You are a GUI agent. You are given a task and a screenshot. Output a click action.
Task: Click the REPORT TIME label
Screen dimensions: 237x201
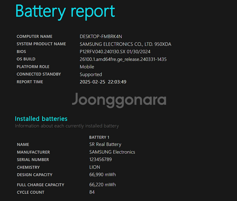click(x=30, y=82)
